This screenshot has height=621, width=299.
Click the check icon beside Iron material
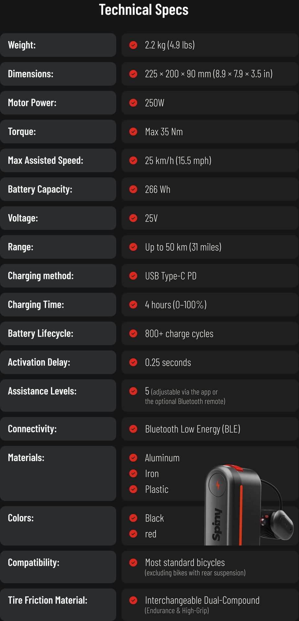(x=133, y=474)
